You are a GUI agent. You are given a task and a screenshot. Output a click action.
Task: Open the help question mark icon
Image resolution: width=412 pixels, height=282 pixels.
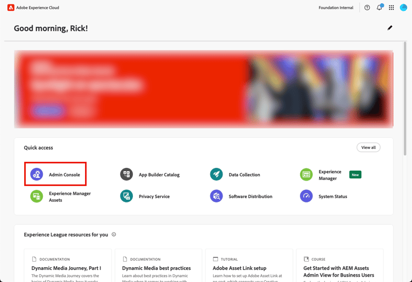367,8
